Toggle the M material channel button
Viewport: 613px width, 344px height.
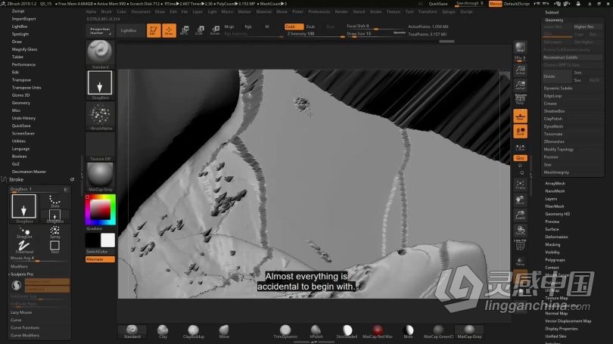point(267,26)
